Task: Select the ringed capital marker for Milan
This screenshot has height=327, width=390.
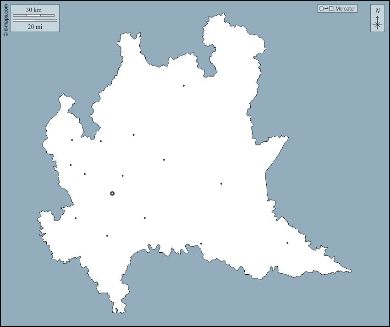Action: click(112, 194)
